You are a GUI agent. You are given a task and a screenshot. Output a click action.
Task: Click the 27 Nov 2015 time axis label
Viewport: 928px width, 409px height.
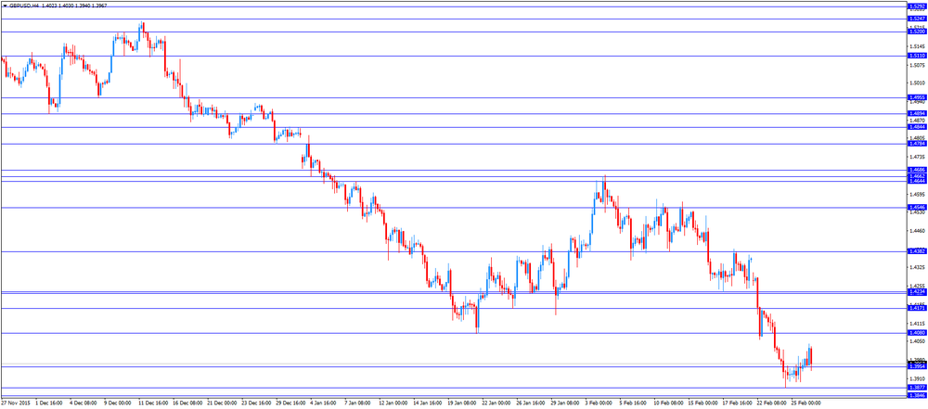[15, 403]
